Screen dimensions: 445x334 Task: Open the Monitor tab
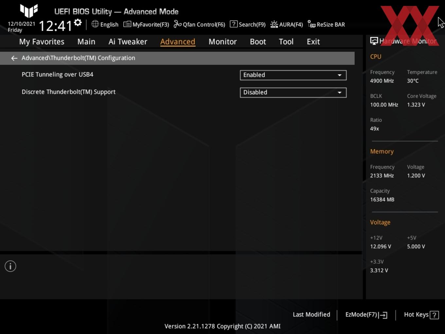pos(222,42)
